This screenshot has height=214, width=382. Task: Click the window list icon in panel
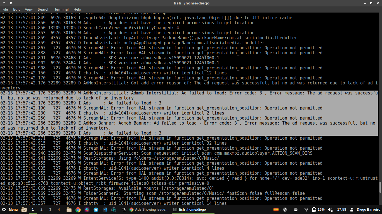123,210
